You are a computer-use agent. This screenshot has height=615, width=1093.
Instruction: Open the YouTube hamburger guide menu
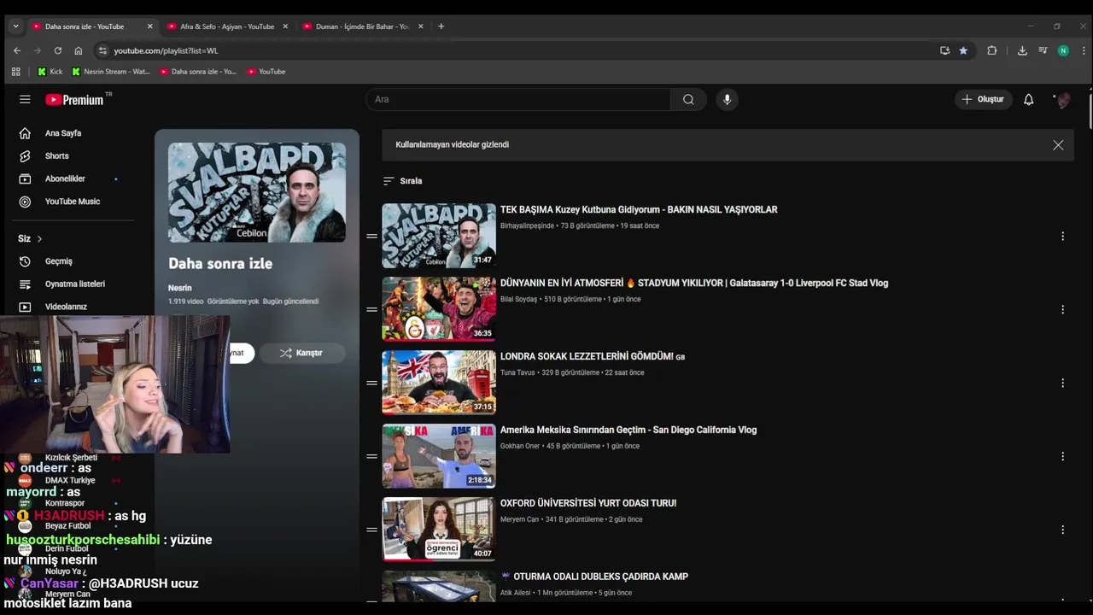click(25, 99)
